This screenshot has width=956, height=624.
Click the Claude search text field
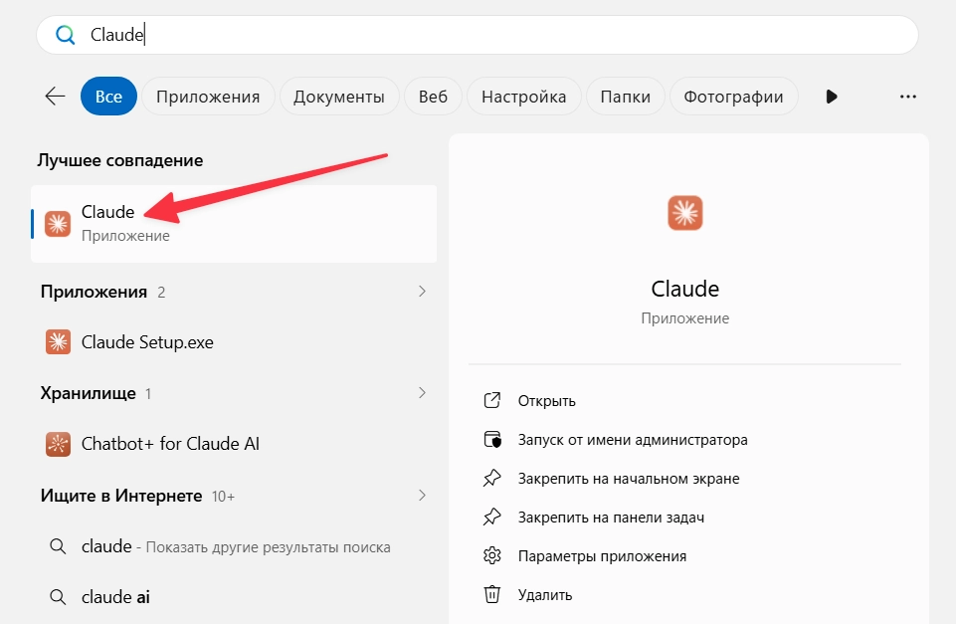tap(478, 35)
